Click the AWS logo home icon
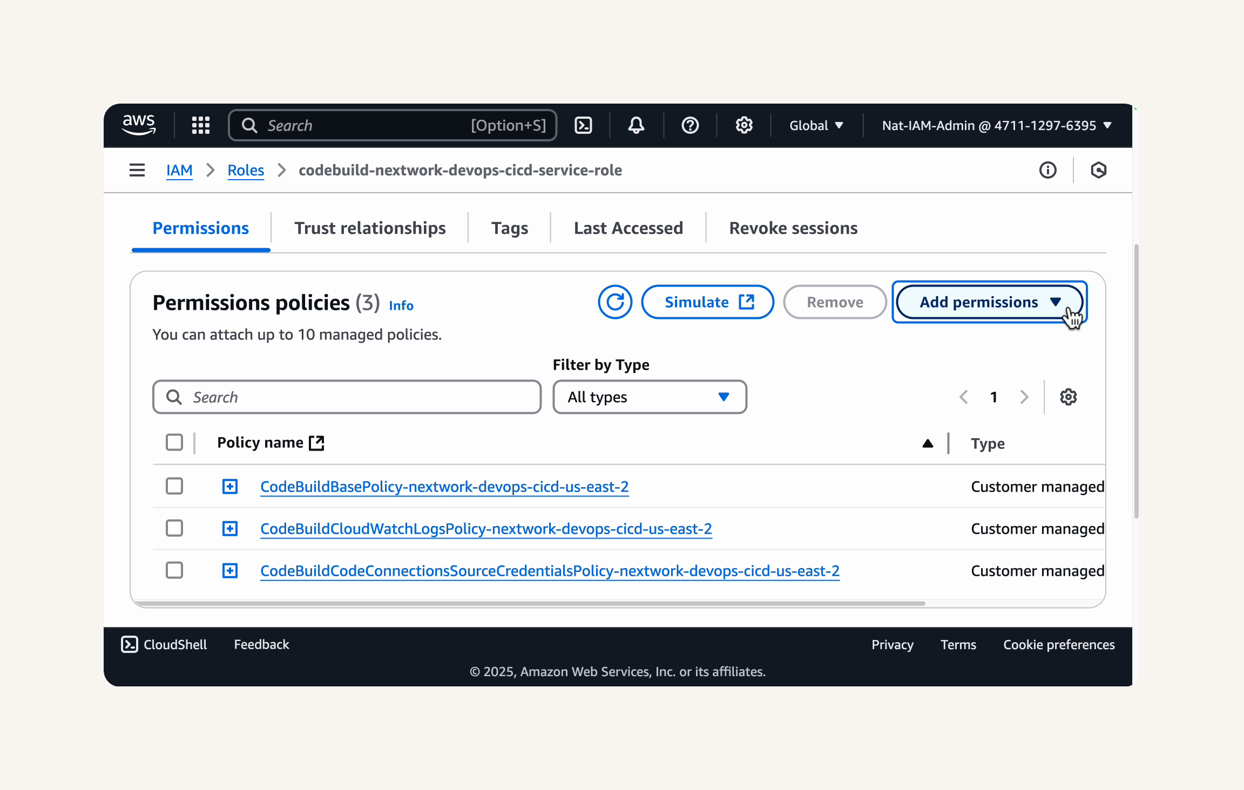Screen dimensions: 1244x790 click(x=139, y=125)
